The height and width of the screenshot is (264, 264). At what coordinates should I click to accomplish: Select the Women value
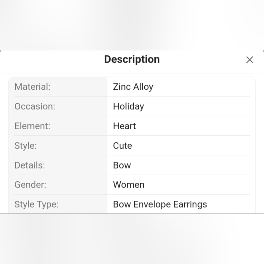129,185
